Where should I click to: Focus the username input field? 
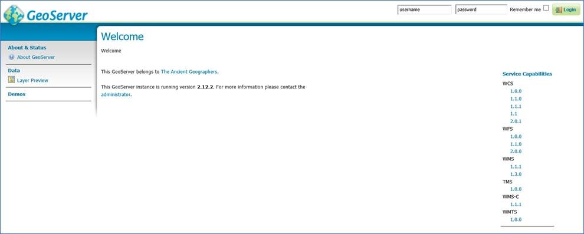click(424, 9)
